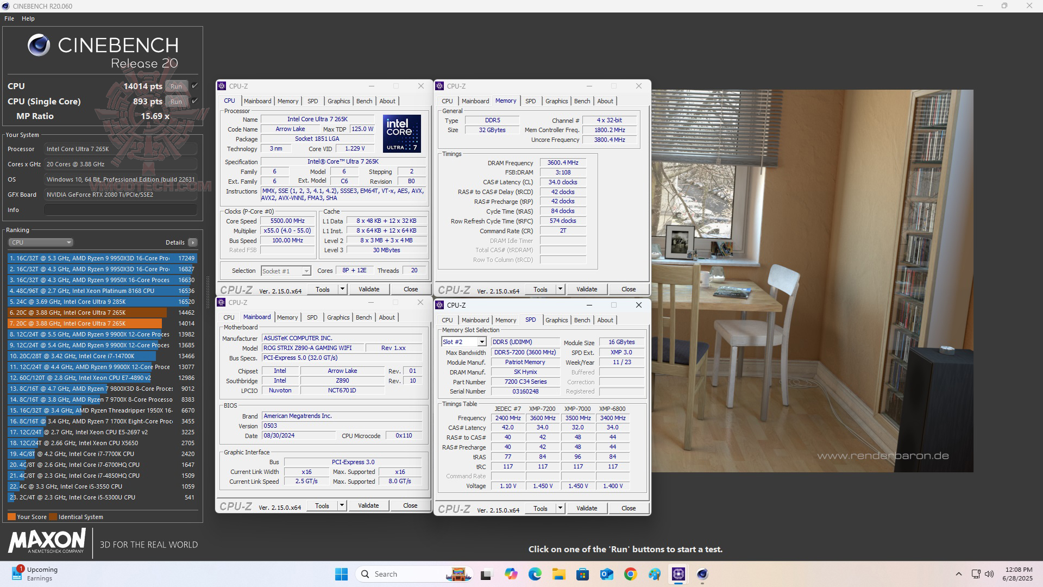Click the volume icon in the system tray
Image resolution: width=1043 pixels, height=587 pixels.
pyautogui.click(x=990, y=573)
